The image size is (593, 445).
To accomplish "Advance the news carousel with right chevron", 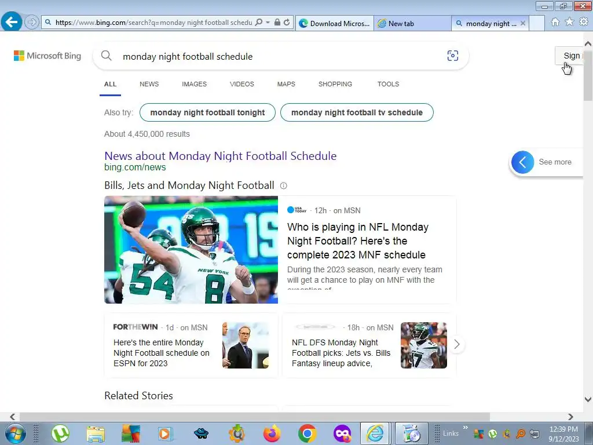I will click(456, 344).
